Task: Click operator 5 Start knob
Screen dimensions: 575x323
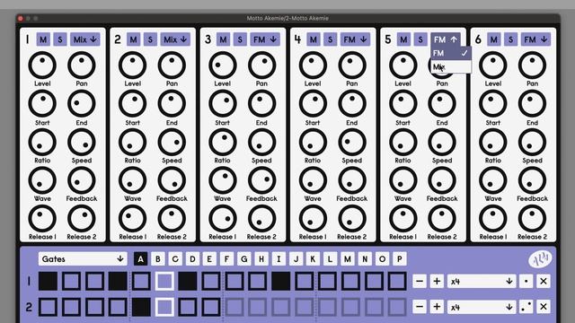Action: [x=403, y=104]
